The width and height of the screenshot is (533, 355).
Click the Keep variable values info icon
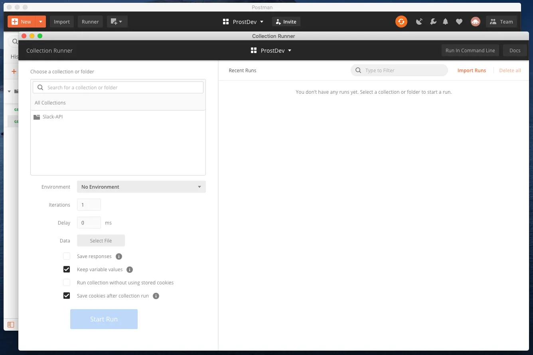pos(130,270)
